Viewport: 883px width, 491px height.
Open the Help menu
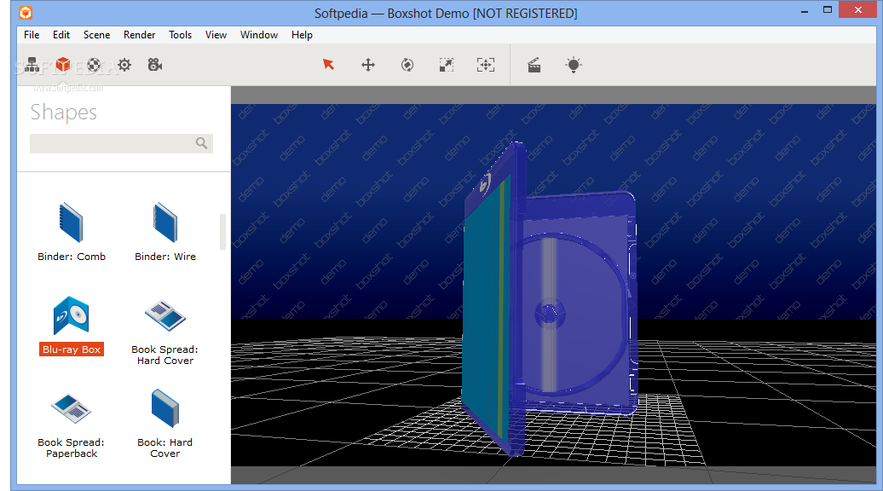pyautogui.click(x=302, y=35)
